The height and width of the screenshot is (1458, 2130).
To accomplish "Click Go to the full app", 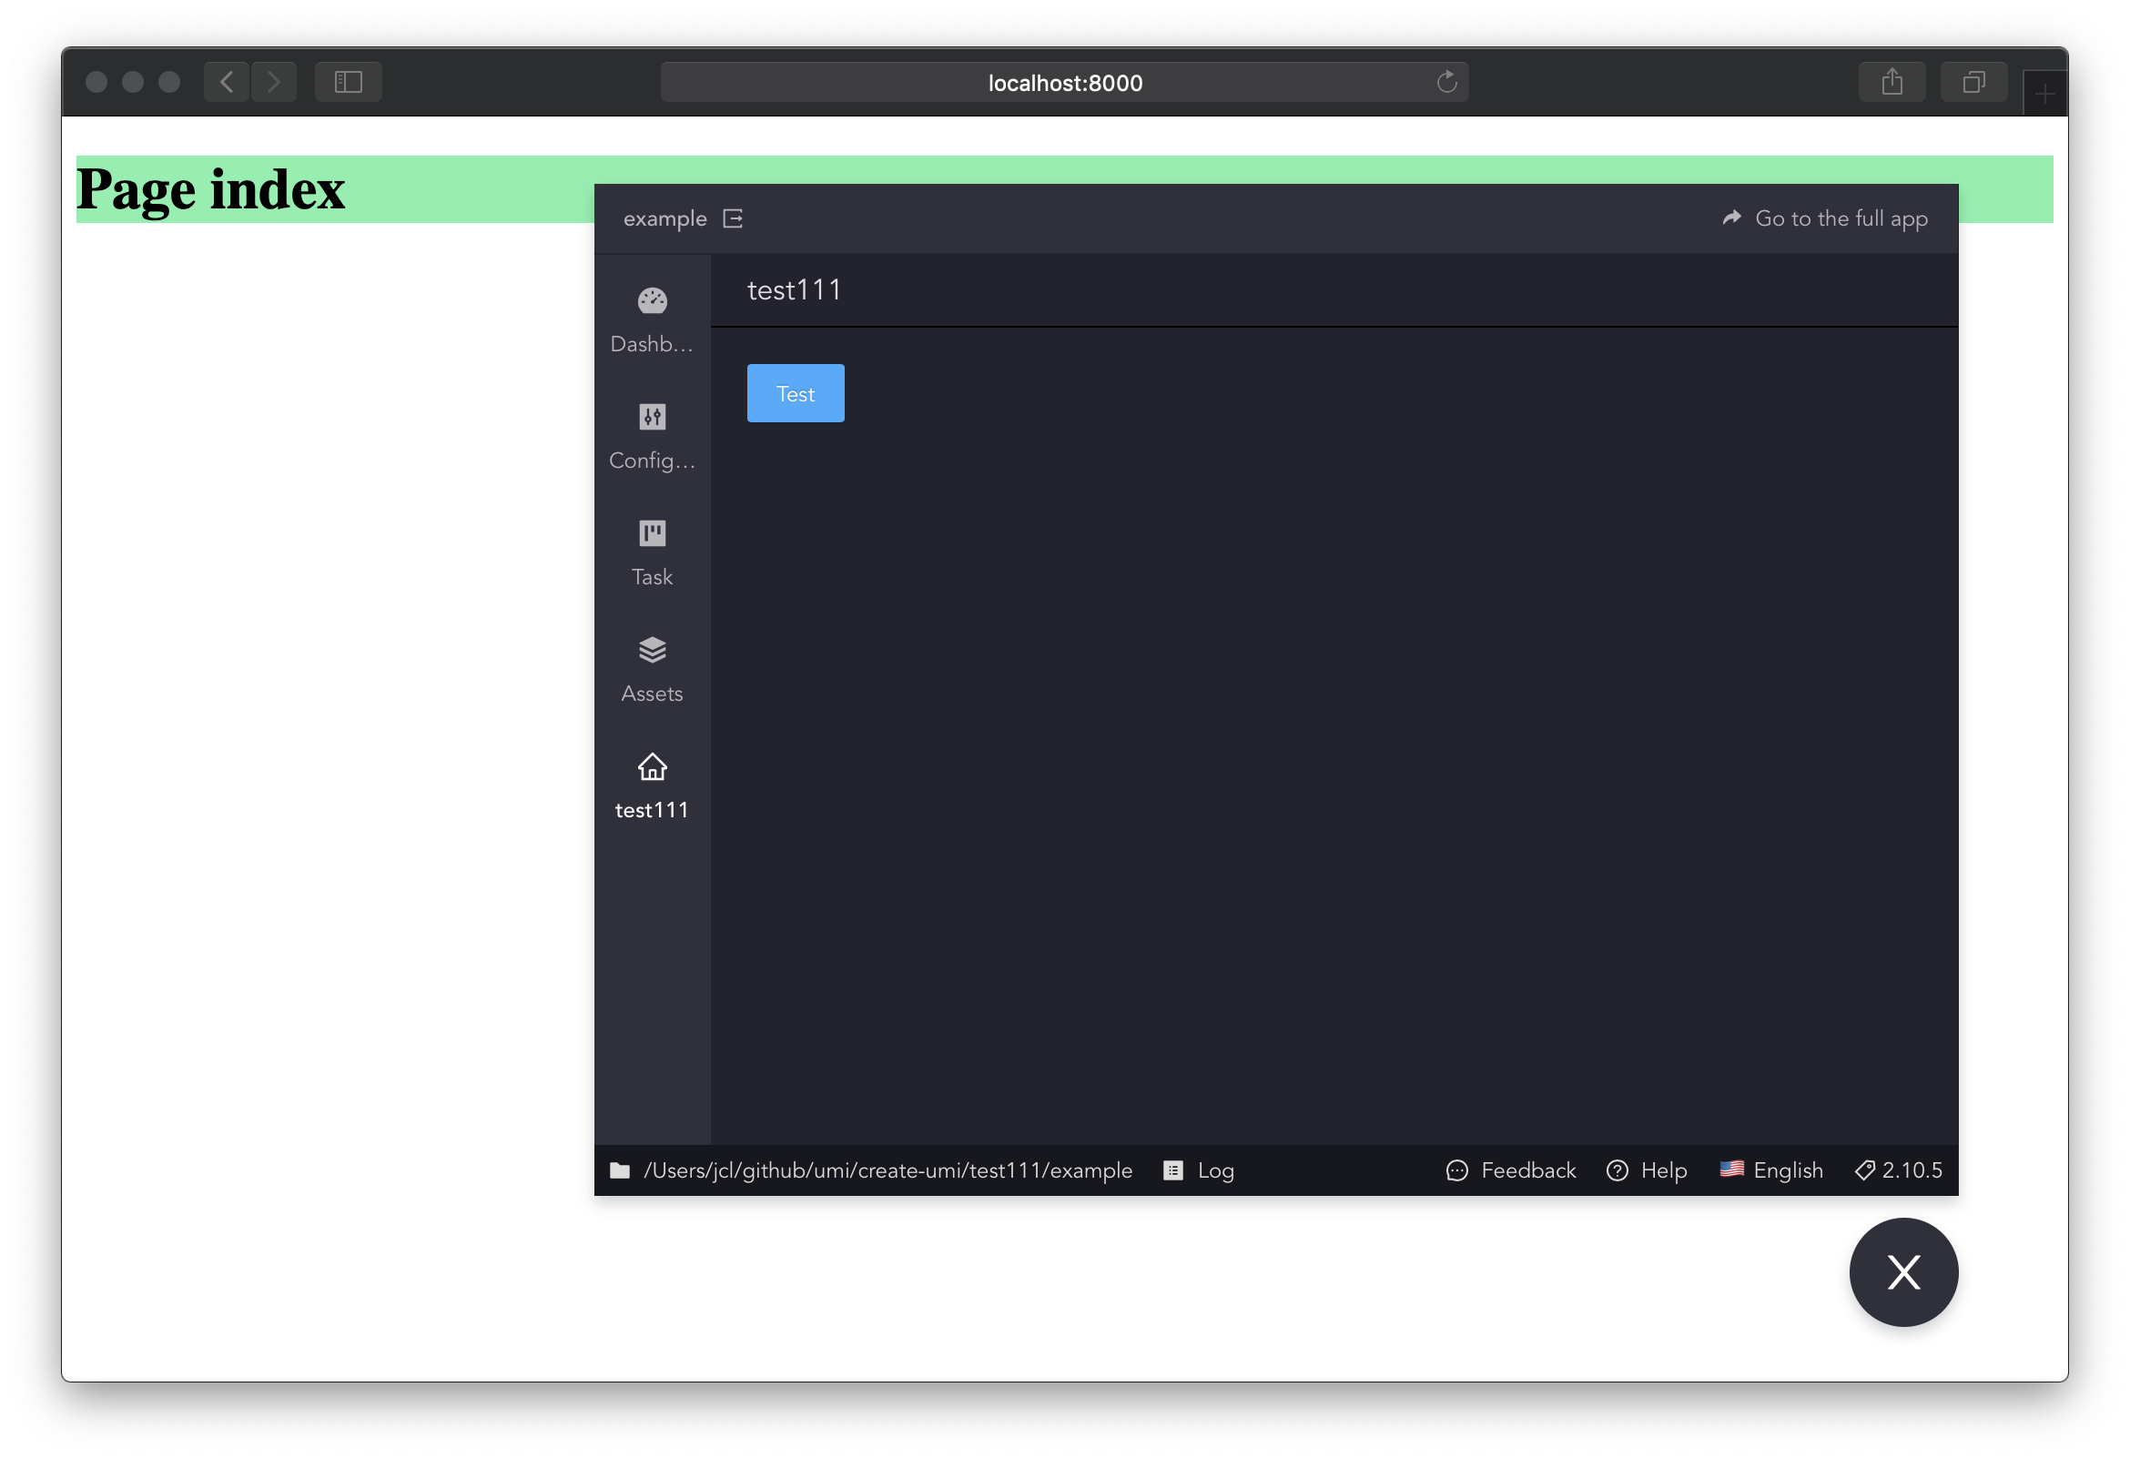I will tap(1824, 218).
